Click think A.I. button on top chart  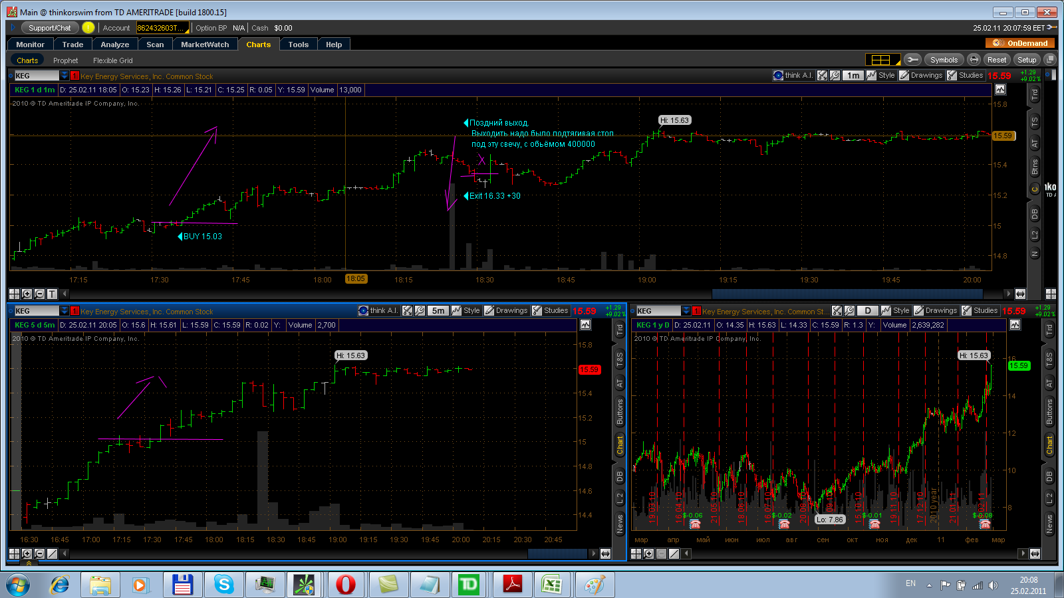[x=793, y=76]
